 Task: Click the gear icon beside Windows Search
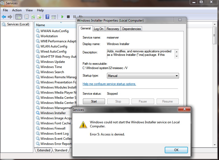38,72
